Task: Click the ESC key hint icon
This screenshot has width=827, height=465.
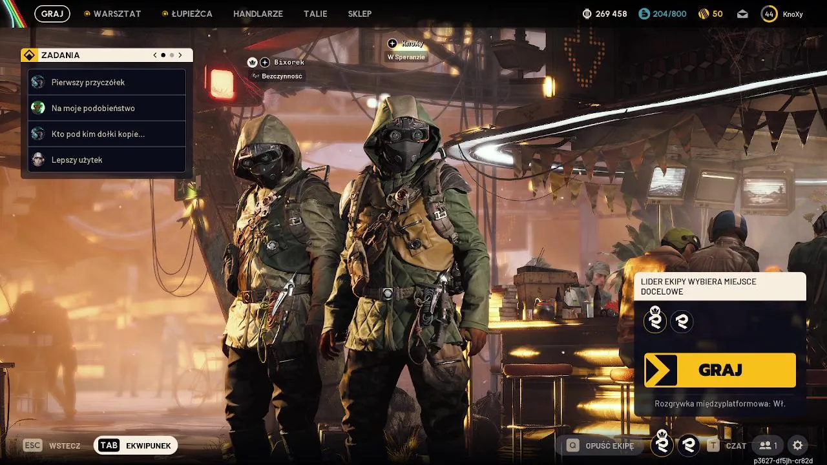Action: click(32, 445)
